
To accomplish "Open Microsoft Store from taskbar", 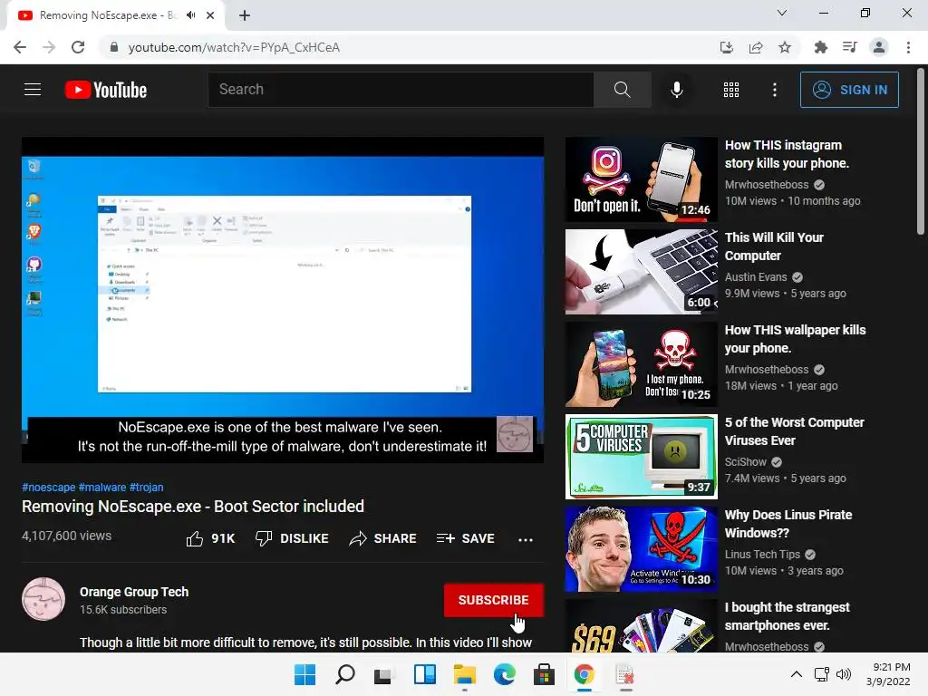I will click(x=544, y=674).
